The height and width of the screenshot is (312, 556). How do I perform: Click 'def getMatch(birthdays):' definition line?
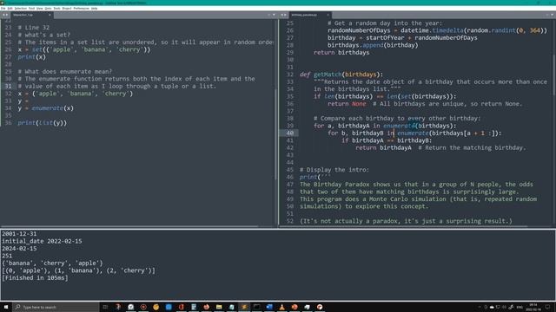coord(341,75)
